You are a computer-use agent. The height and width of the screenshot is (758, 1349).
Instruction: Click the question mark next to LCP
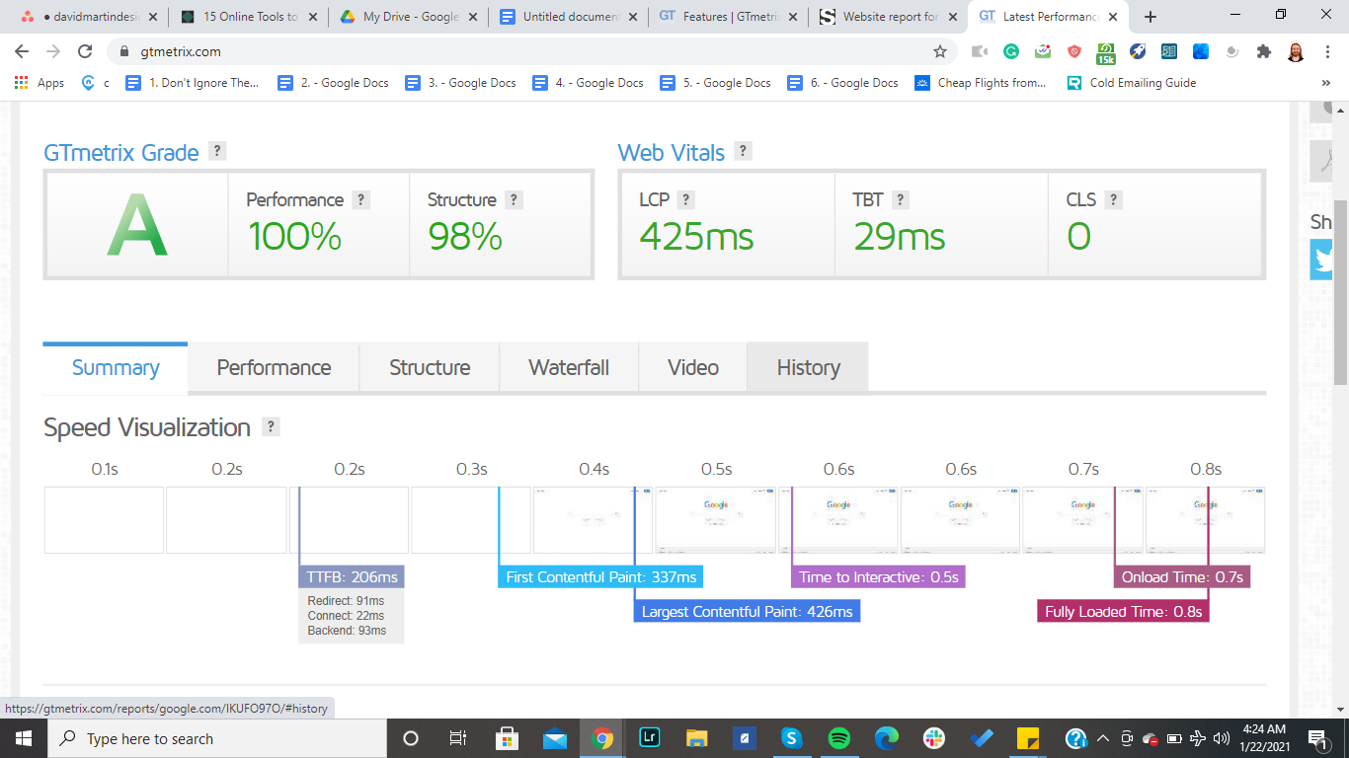pyautogui.click(x=686, y=199)
